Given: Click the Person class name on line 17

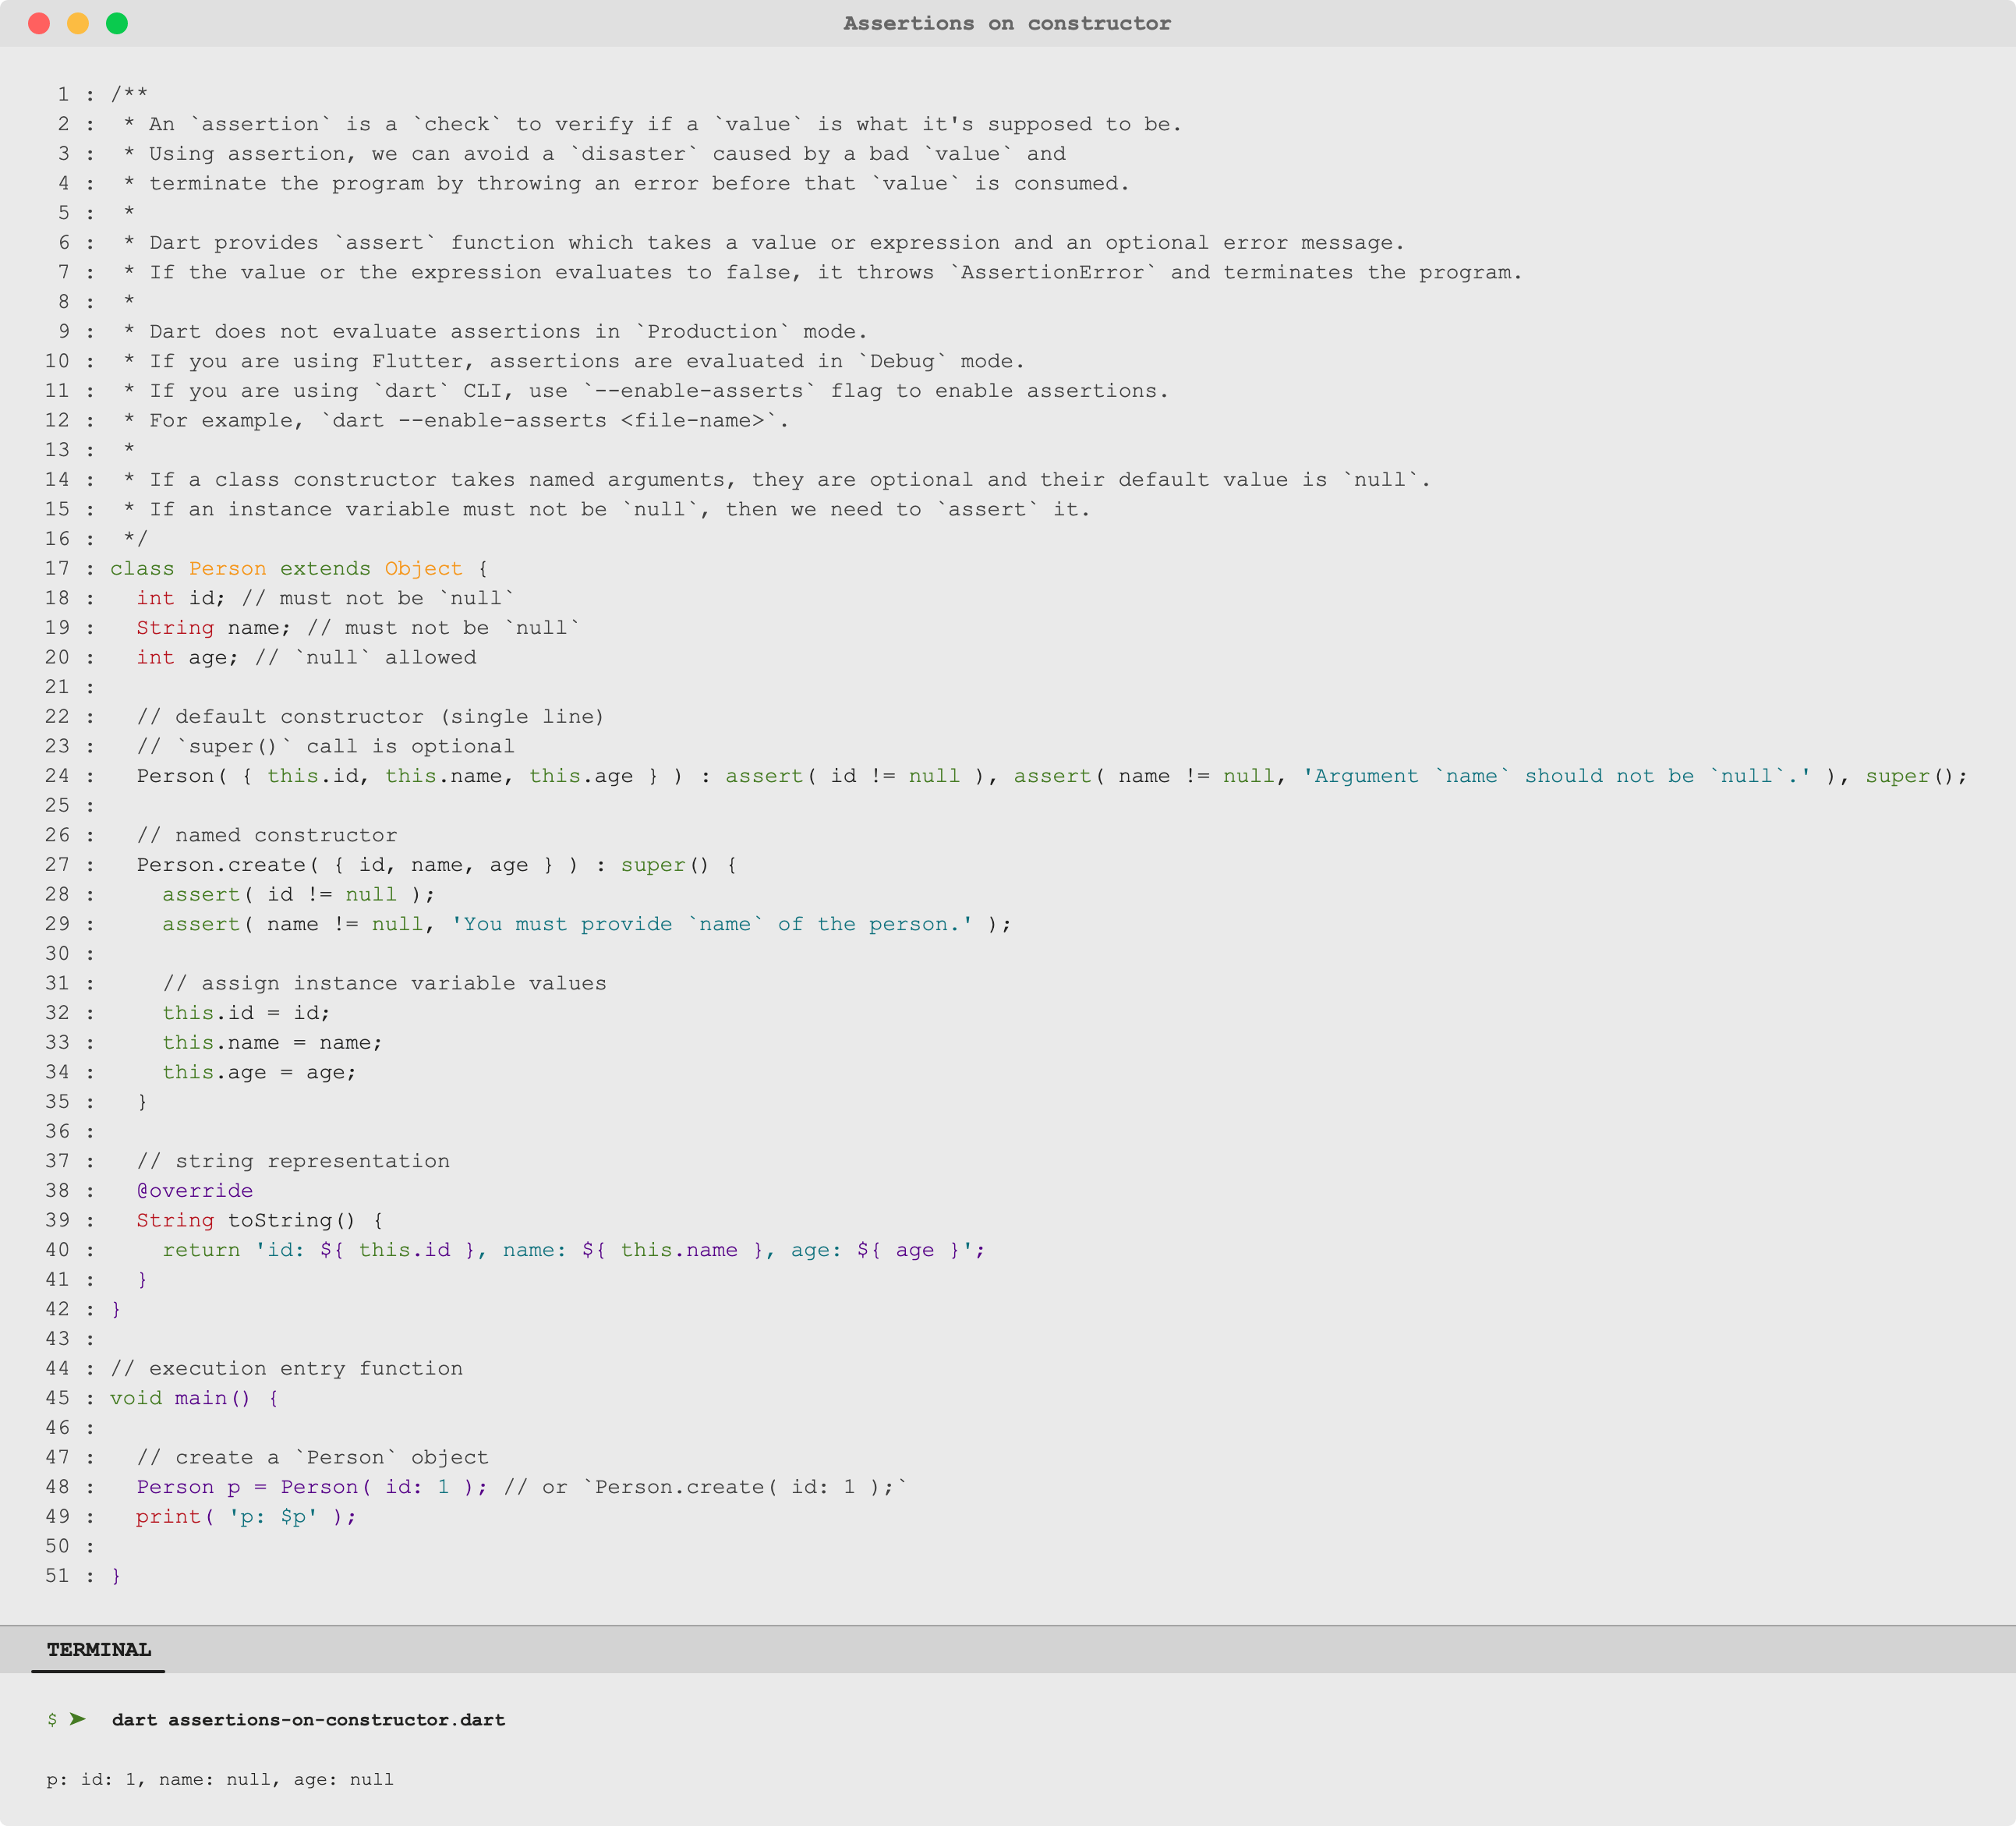Looking at the screenshot, I should pyautogui.click(x=226, y=568).
